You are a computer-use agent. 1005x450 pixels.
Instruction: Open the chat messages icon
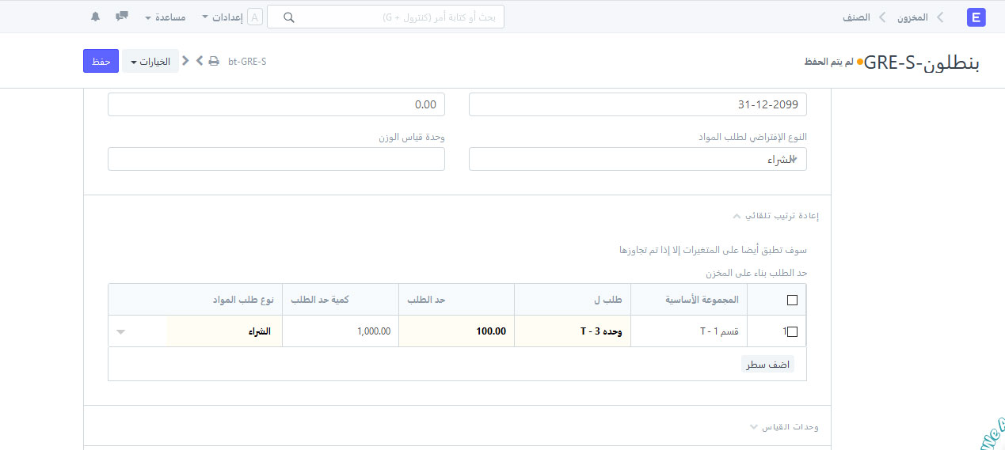[122, 17]
